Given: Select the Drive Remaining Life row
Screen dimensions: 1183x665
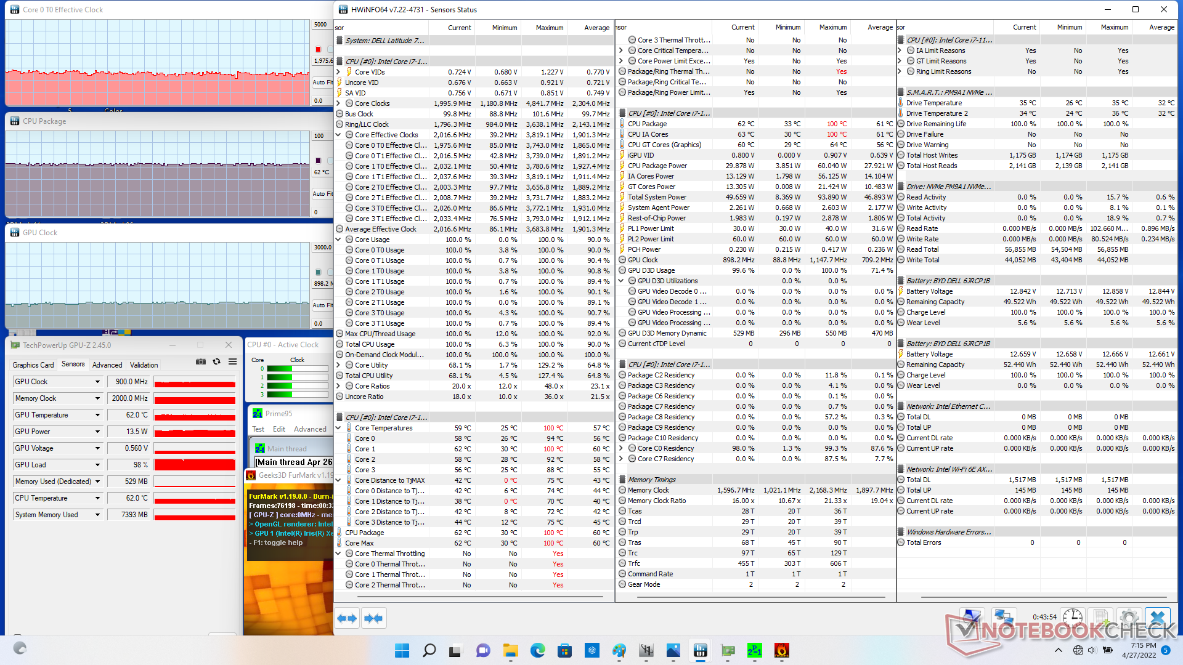Looking at the screenshot, I should click(1036, 124).
